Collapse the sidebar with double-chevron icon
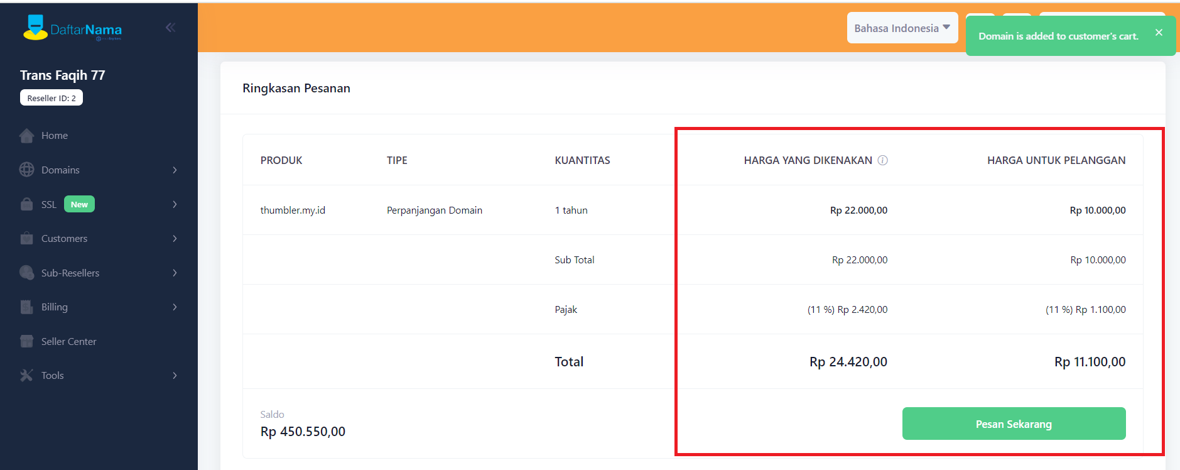This screenshot has height=470, width=1180. pyautogui.click(x=170, y=27)
